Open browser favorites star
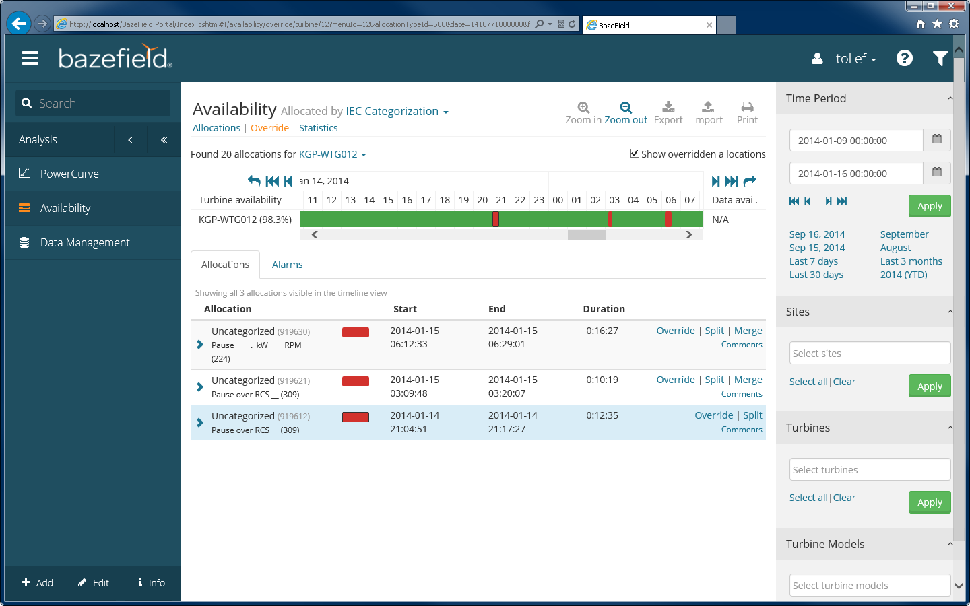The width and height of the screenshot is (970, 606). point(937,24)
